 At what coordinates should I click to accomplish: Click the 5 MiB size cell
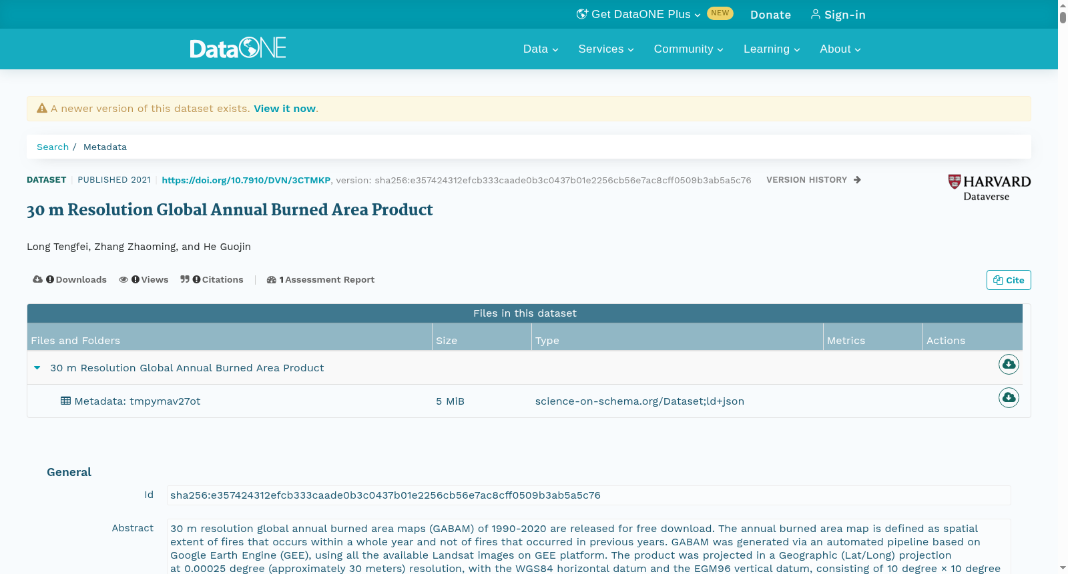(450, 401)
